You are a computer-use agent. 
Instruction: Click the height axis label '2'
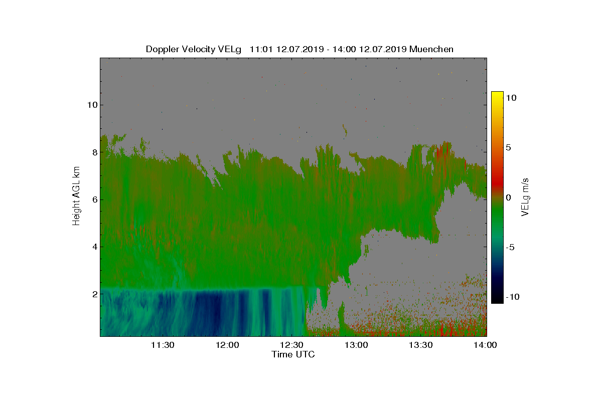coord(94,294)
